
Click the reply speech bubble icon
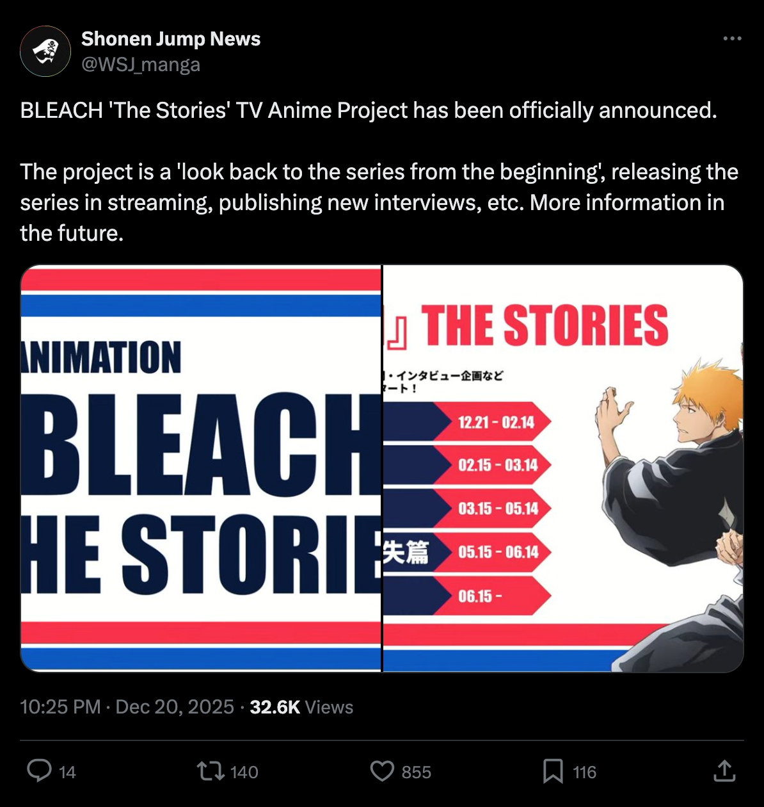coord(40,770)
